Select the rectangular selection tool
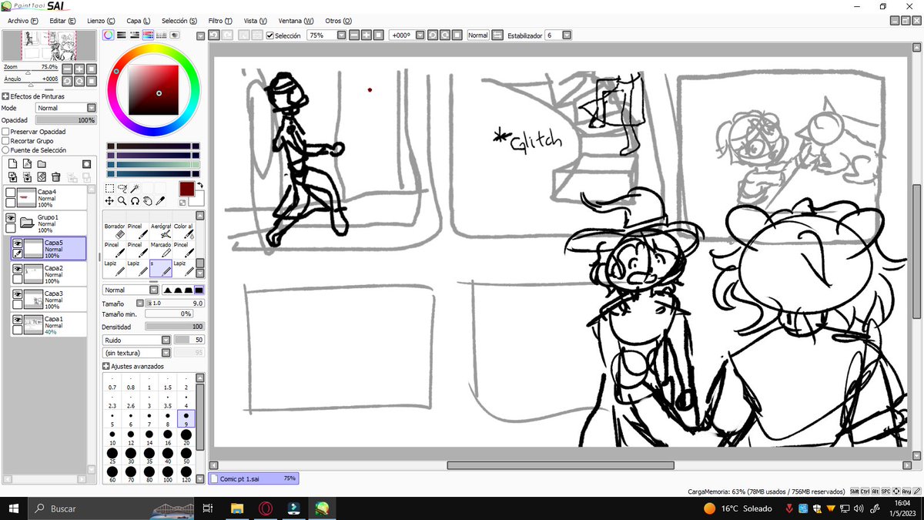 pos(110,188)
